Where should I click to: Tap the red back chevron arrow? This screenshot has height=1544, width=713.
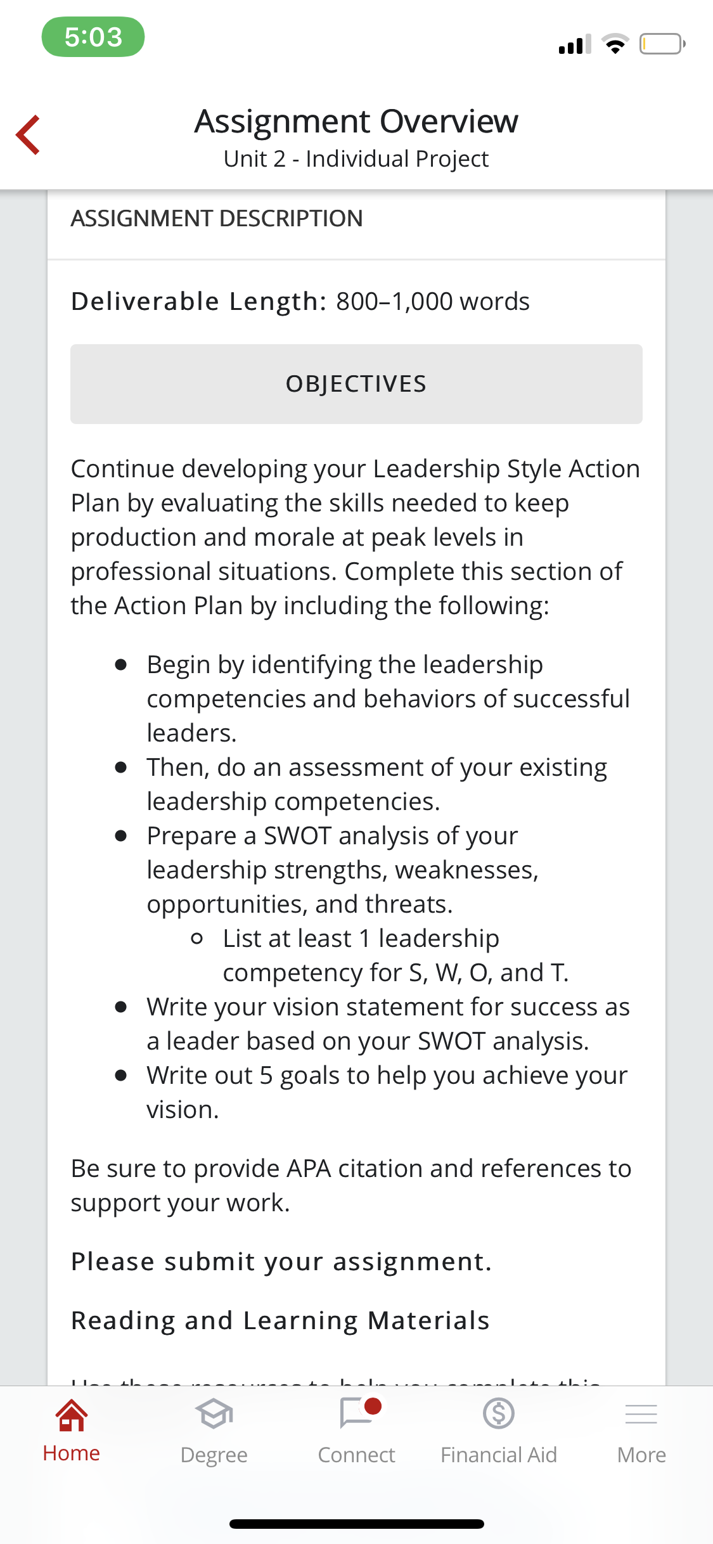pos(28,134)
